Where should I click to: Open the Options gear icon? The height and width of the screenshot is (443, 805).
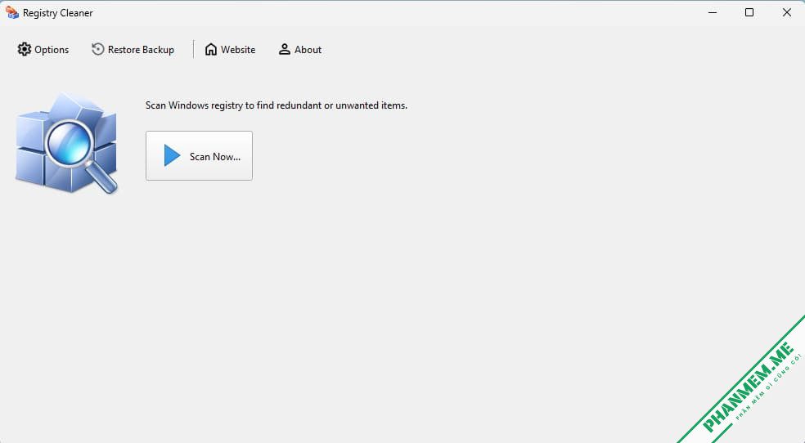coord(24,49)
